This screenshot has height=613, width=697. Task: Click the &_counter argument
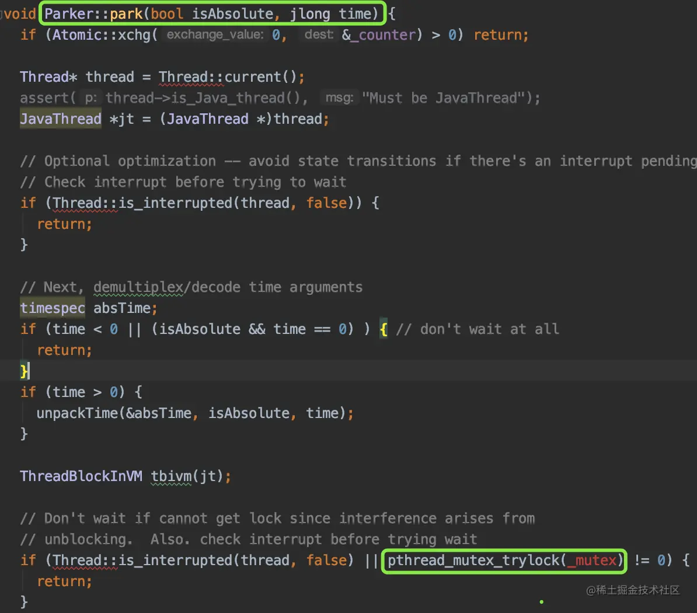(379, 34)
